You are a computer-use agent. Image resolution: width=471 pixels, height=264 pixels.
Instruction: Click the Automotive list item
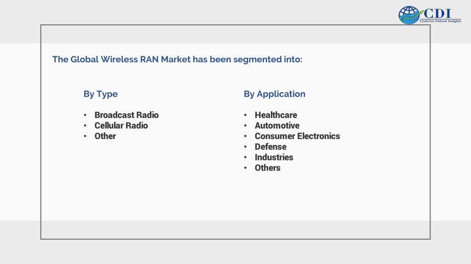click(277, 126)
